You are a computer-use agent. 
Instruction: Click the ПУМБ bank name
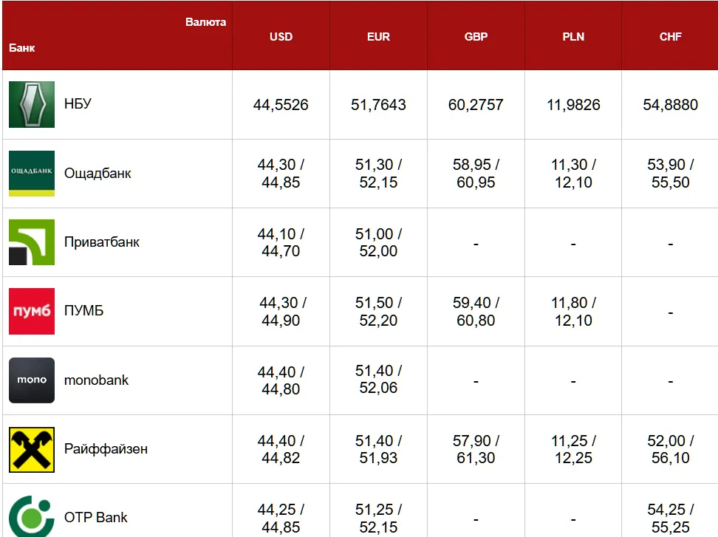coord(83,310)
